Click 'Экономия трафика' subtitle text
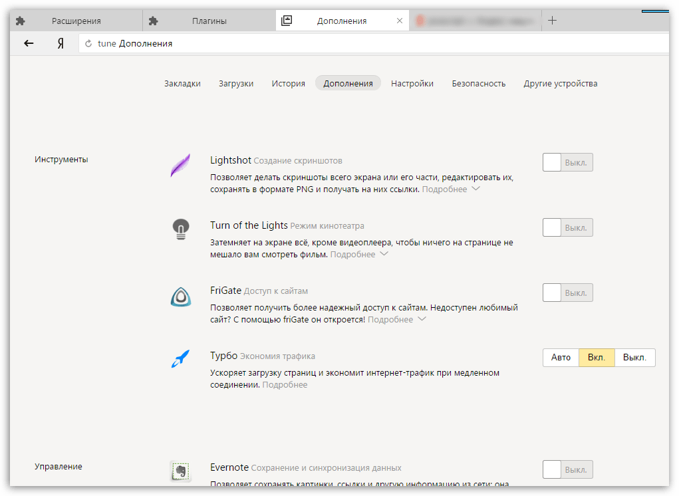 (x=277, y=356)
